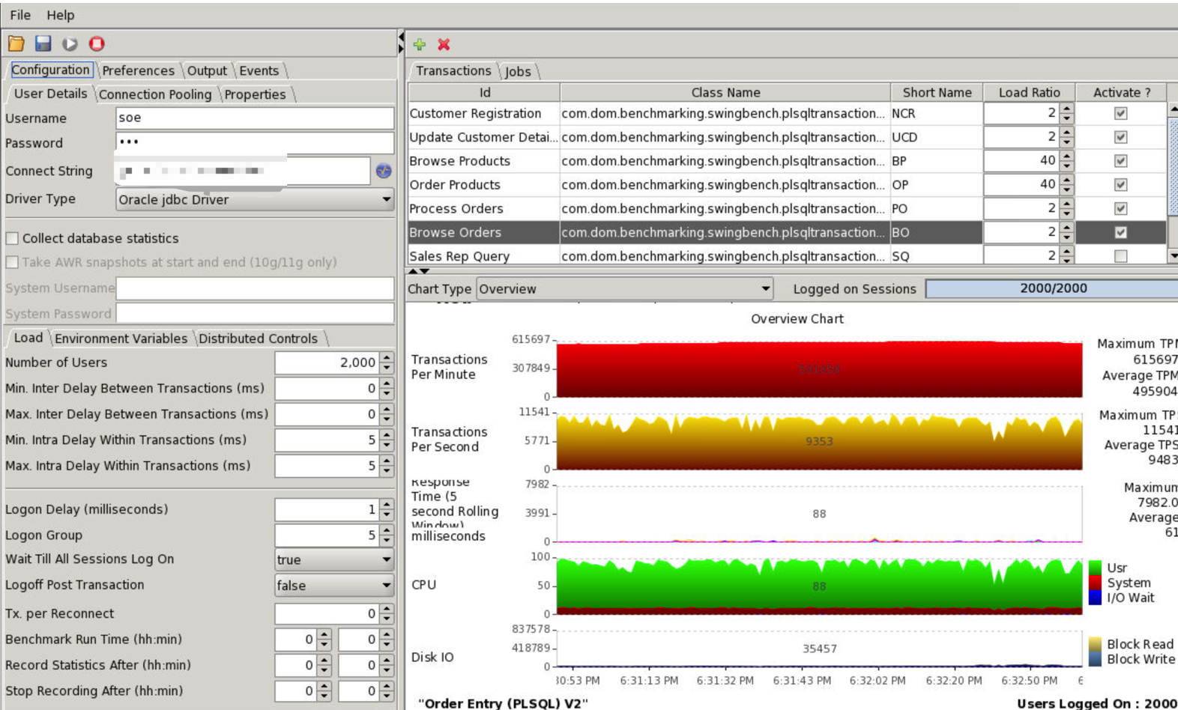Select the Transactions tab
This screenshot has width=1178, height=710.
(x=453, y=70)
